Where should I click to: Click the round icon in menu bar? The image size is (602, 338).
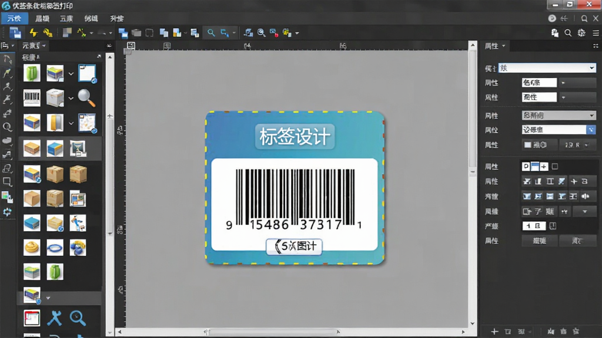pyautogui.click(x=551, y=18)
